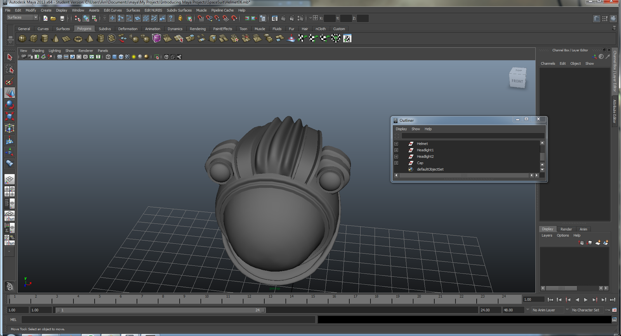Toggle Film Gate display in viewport

pos(66,57)
